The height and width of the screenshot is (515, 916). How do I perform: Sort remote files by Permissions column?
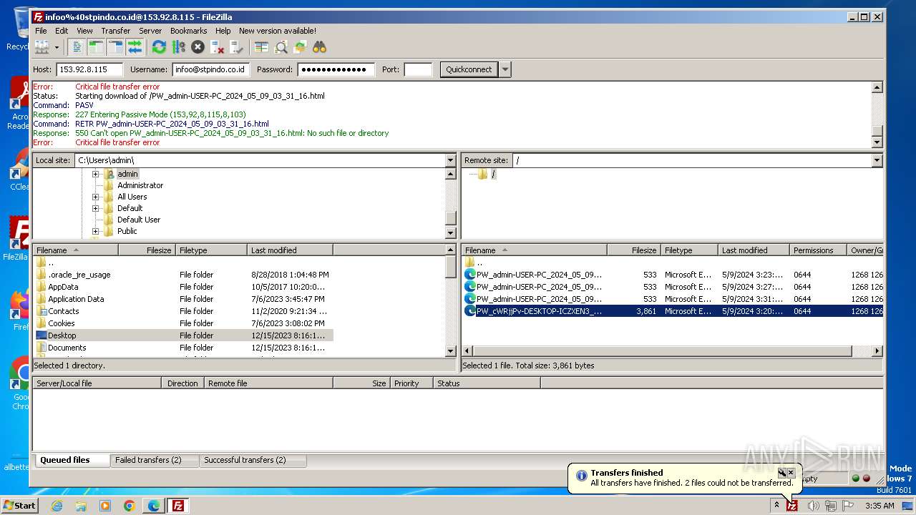(x=818, y=250)
